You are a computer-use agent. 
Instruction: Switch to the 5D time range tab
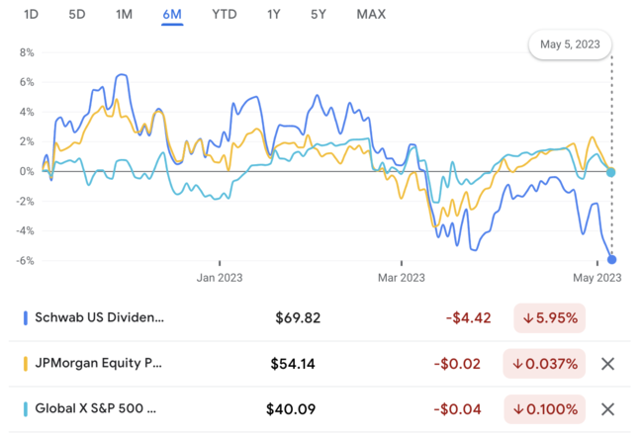(77, 15)
